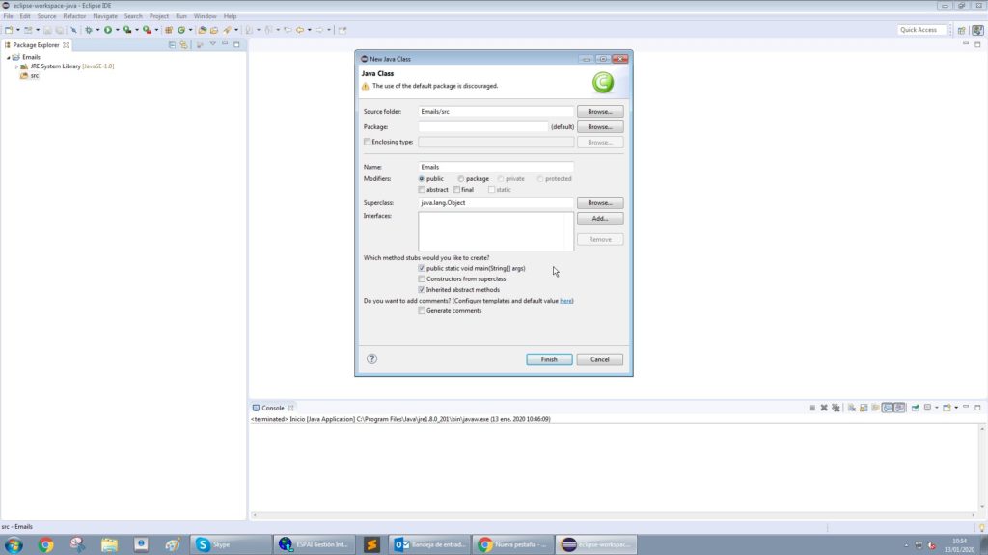
Task: Select the package modifier radio button
Action: pos(461,178)
